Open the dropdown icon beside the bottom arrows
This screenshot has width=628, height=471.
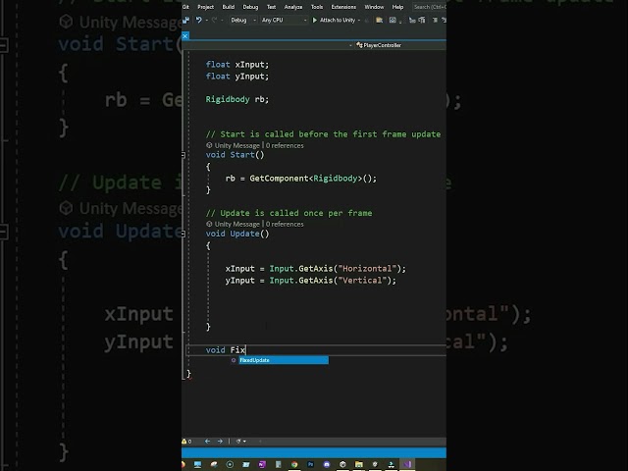240,442
